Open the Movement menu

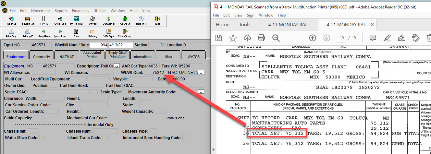tap(41, 10)
